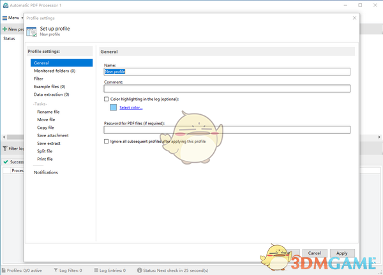Open Monitored folders (0) settings
Viewport: 383px width, 275px height.
coord(54,71)
